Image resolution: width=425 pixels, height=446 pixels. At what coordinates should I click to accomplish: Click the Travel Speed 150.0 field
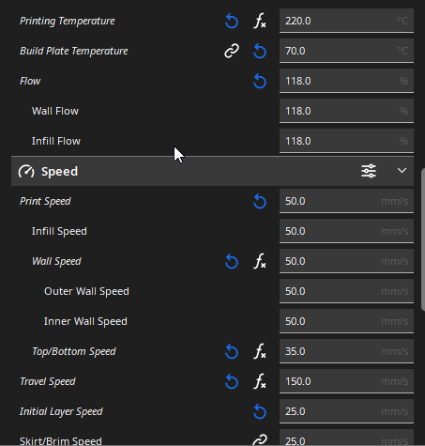tap(346, 381)
